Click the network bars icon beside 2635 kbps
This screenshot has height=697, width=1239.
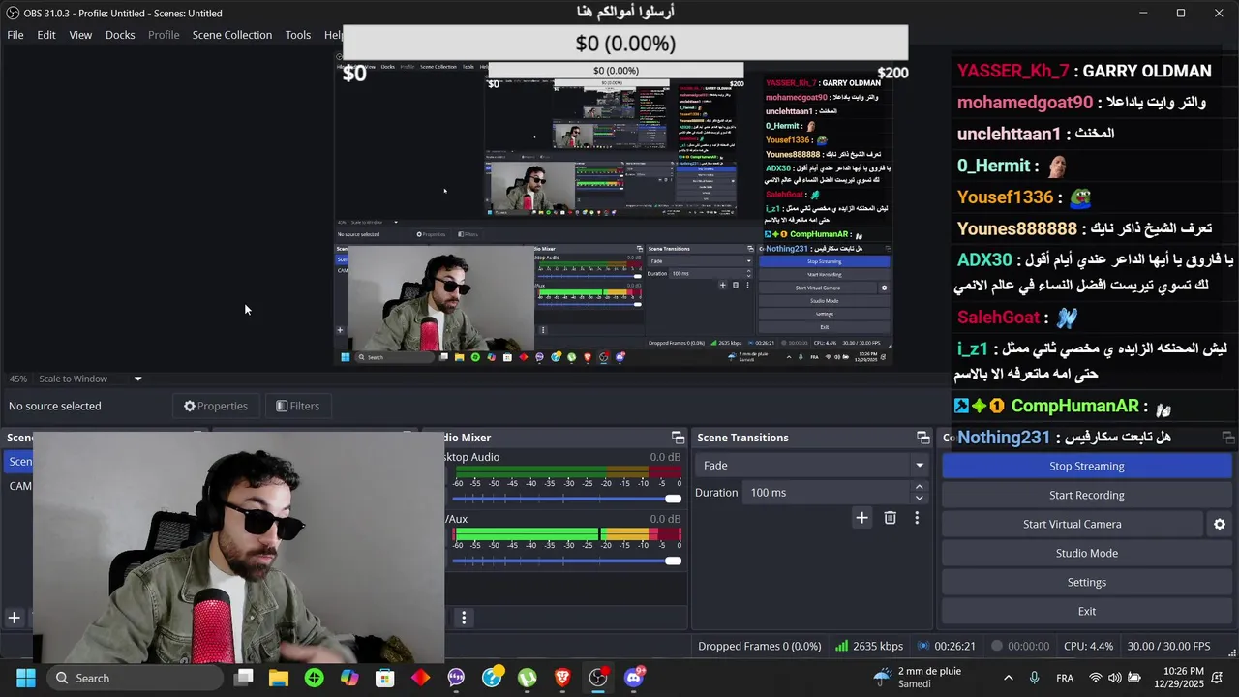coord(842,646)
